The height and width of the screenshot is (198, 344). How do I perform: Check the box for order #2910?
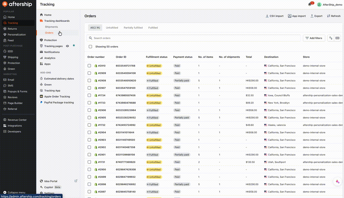[89, 66]
